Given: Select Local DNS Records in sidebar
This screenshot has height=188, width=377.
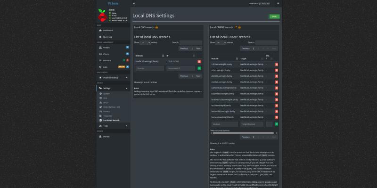Looking at the screenshot, I should tap(113, 120).
